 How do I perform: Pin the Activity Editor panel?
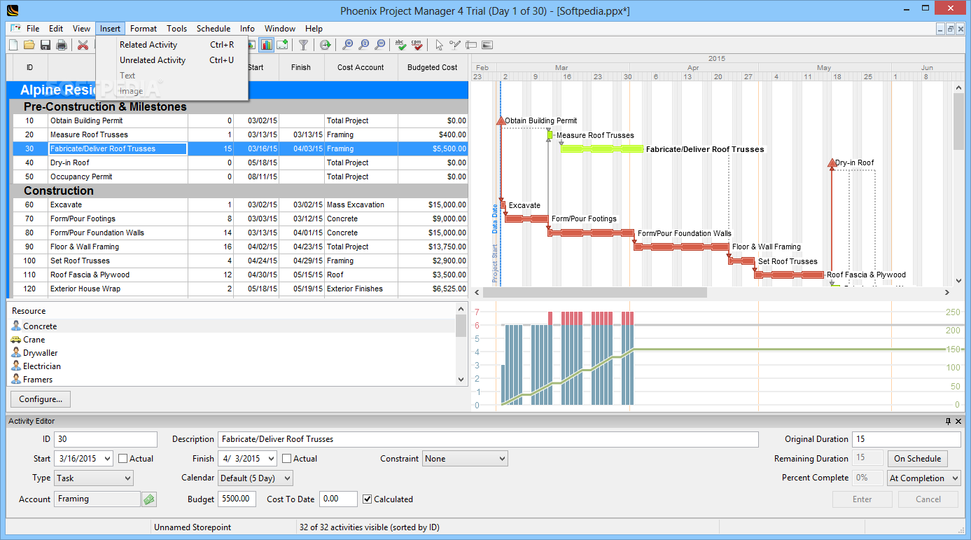948,421
